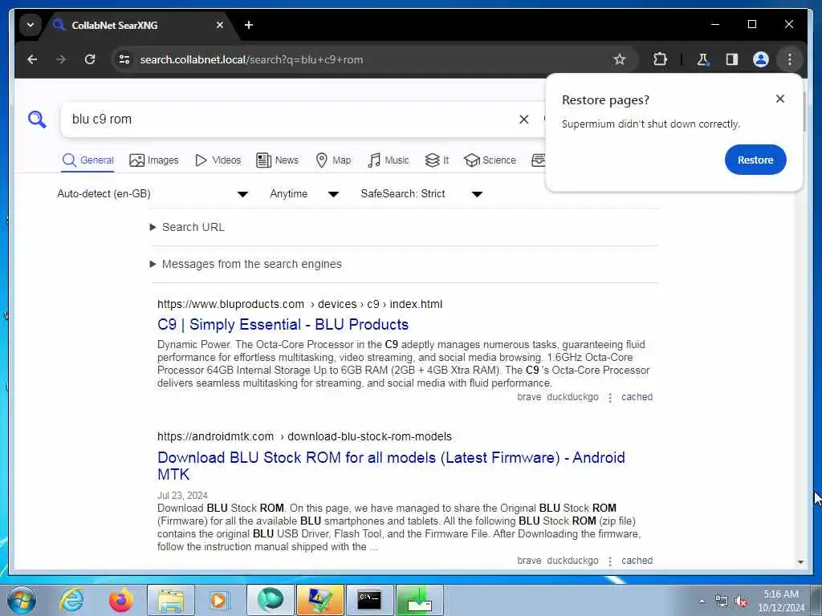Close the CollabNet SearXNG tab
The height and width of the screenshot is (616, 822).
(220, 25)
